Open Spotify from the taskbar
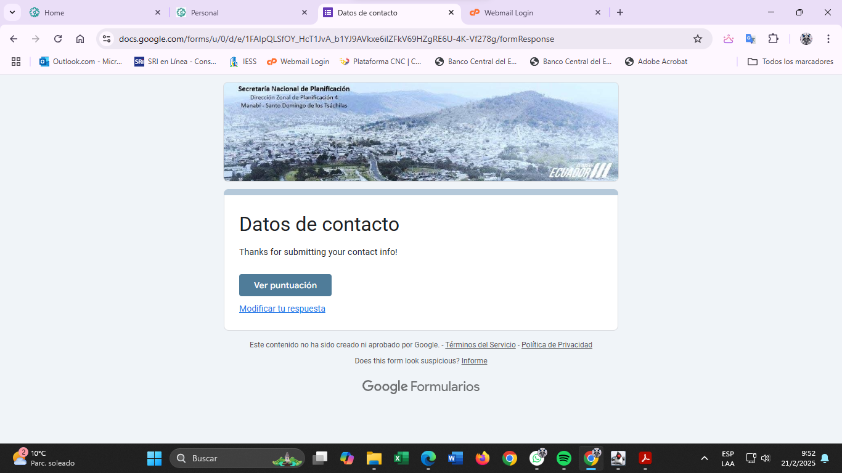 [x=563, y=458]
